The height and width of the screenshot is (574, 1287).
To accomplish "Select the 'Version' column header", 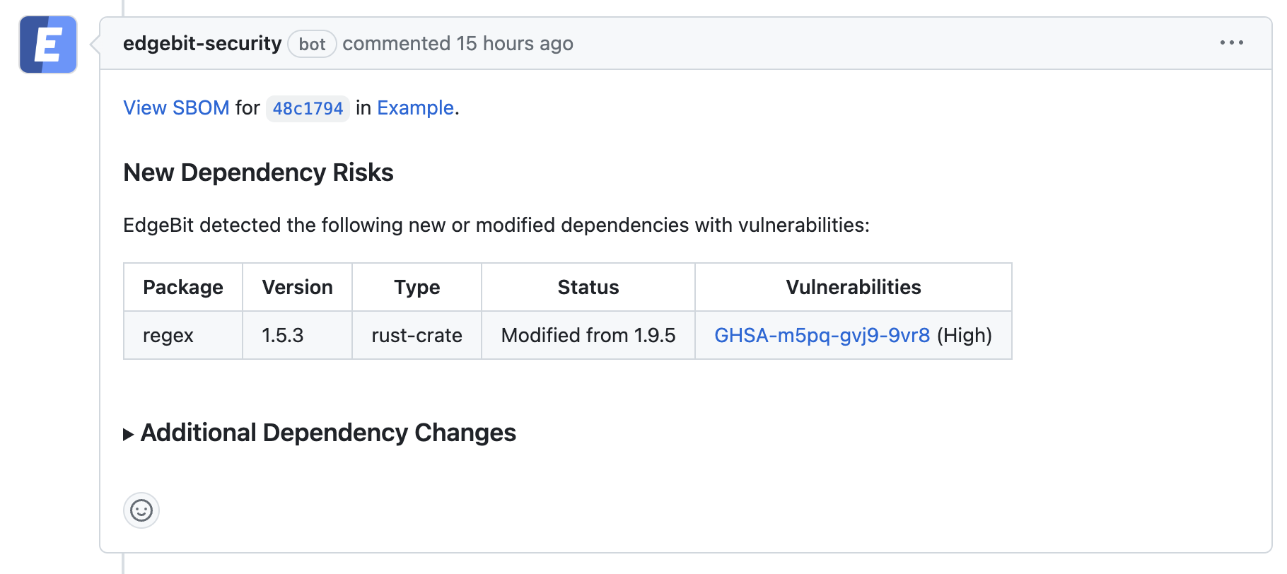I will 297,287.
